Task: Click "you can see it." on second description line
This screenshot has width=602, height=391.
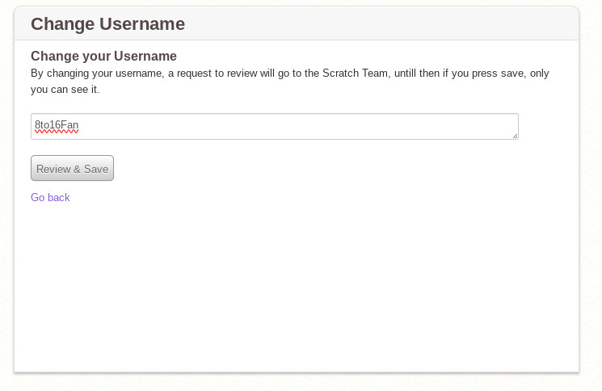Action: tap(65, 89)
